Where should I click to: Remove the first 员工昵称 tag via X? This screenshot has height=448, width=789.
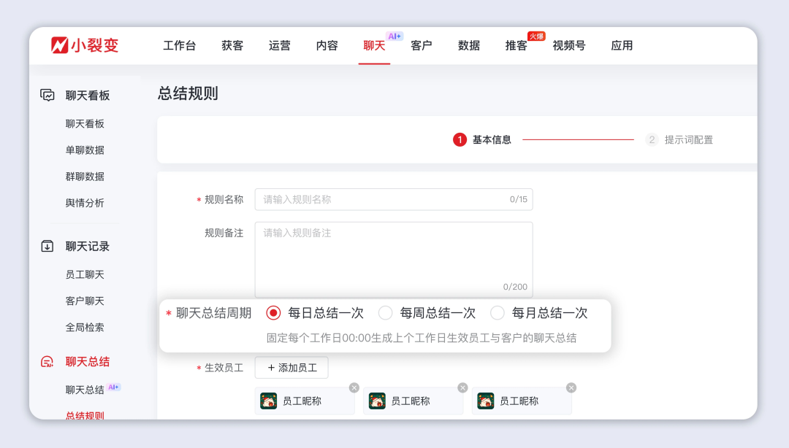(x=354, y=387)
